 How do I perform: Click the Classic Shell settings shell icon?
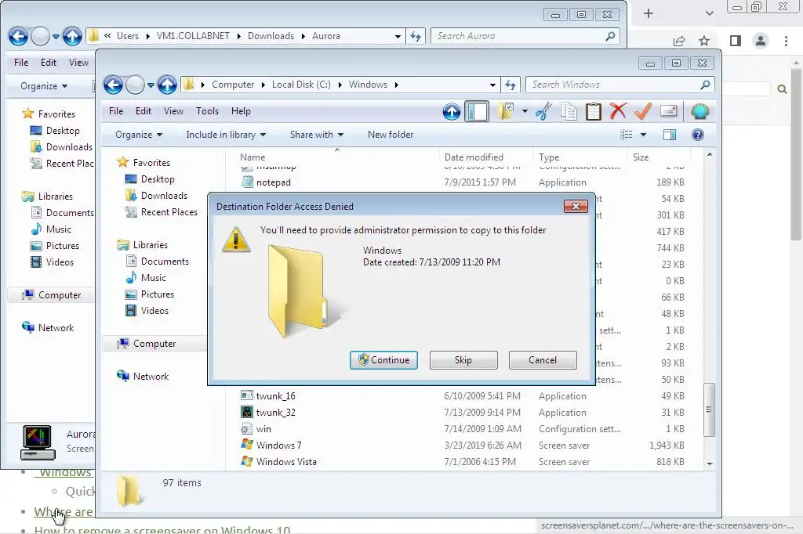pos(699,111)
